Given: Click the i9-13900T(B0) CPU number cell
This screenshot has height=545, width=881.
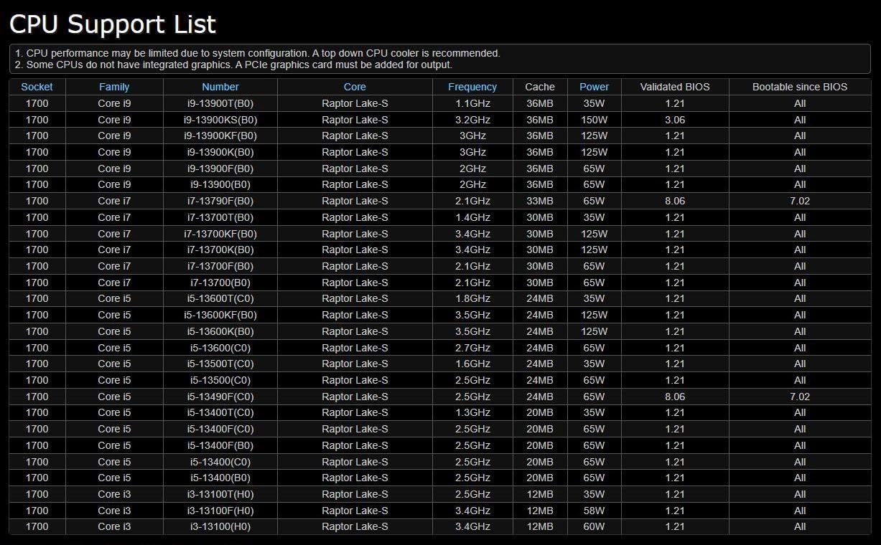Looking at the screenshot, I should 220,103.
